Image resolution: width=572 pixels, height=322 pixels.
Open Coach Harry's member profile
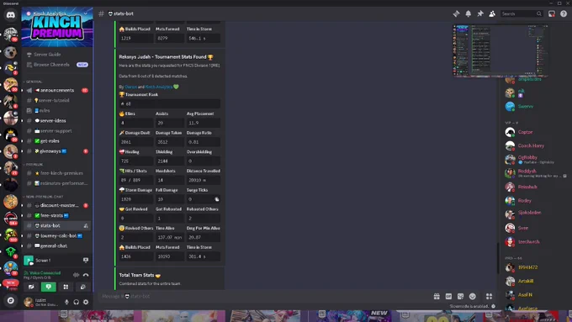(531, 145)
